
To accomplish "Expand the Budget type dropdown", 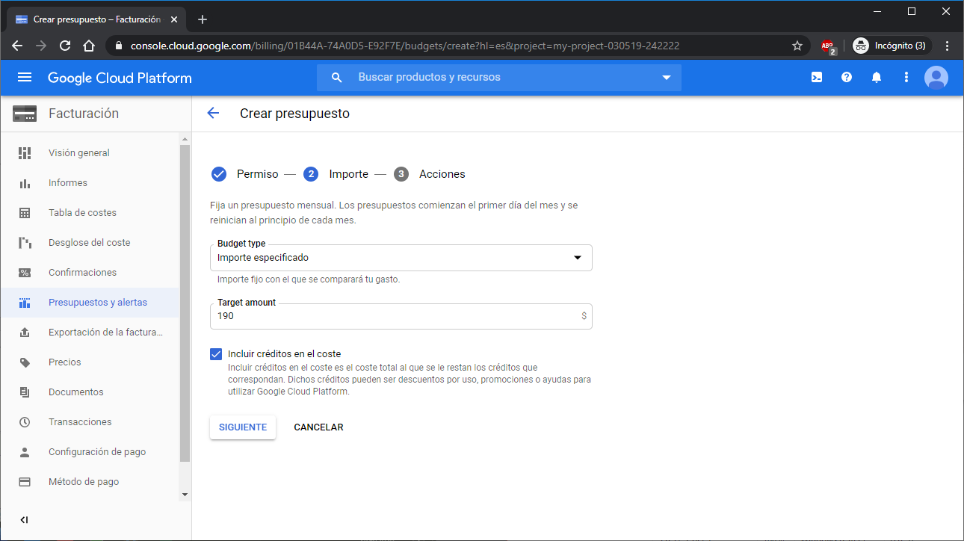I will point(401,258).
